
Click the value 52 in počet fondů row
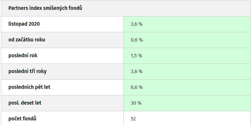[x=133, y=119]
